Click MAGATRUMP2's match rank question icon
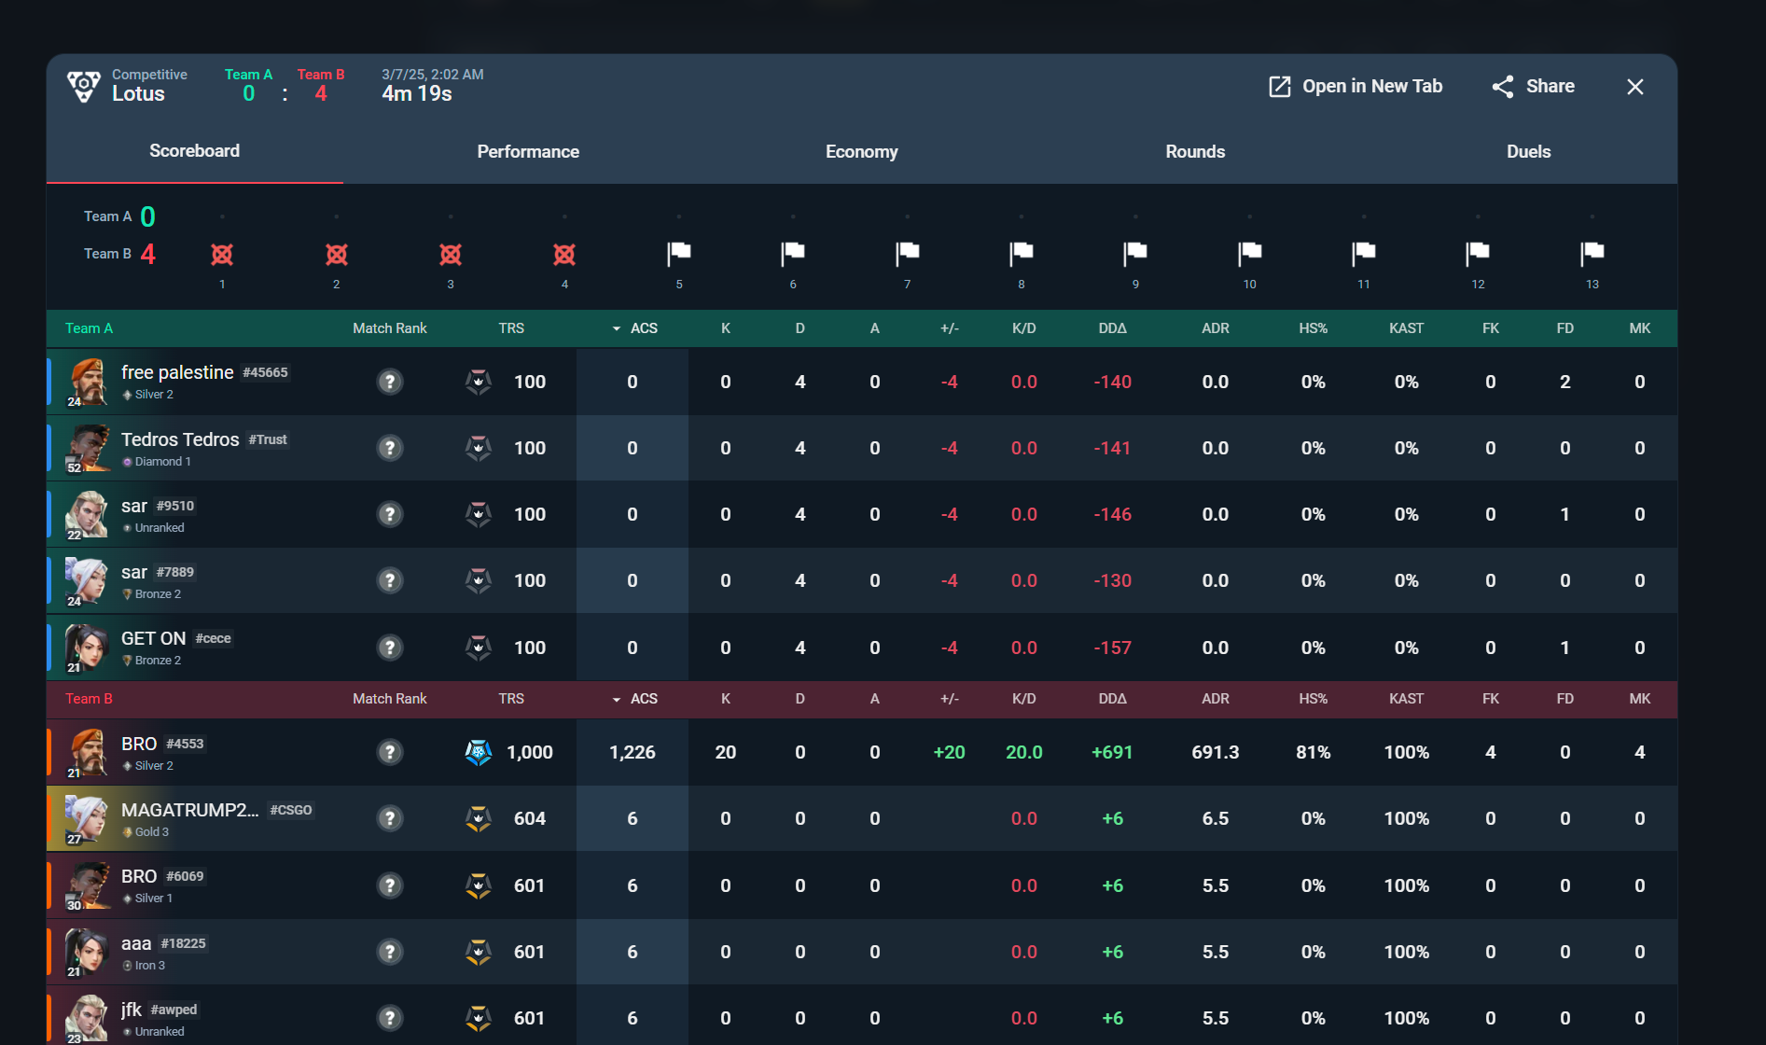Screen dimensions: 1766x1045 tap(390, 818)
